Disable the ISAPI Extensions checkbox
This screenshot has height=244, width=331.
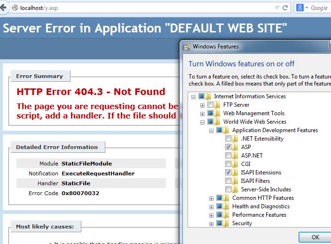coord(228,173)
